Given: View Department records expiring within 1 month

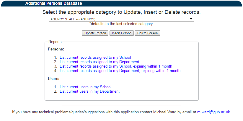Looking at the screenshot, I should 120,71.
